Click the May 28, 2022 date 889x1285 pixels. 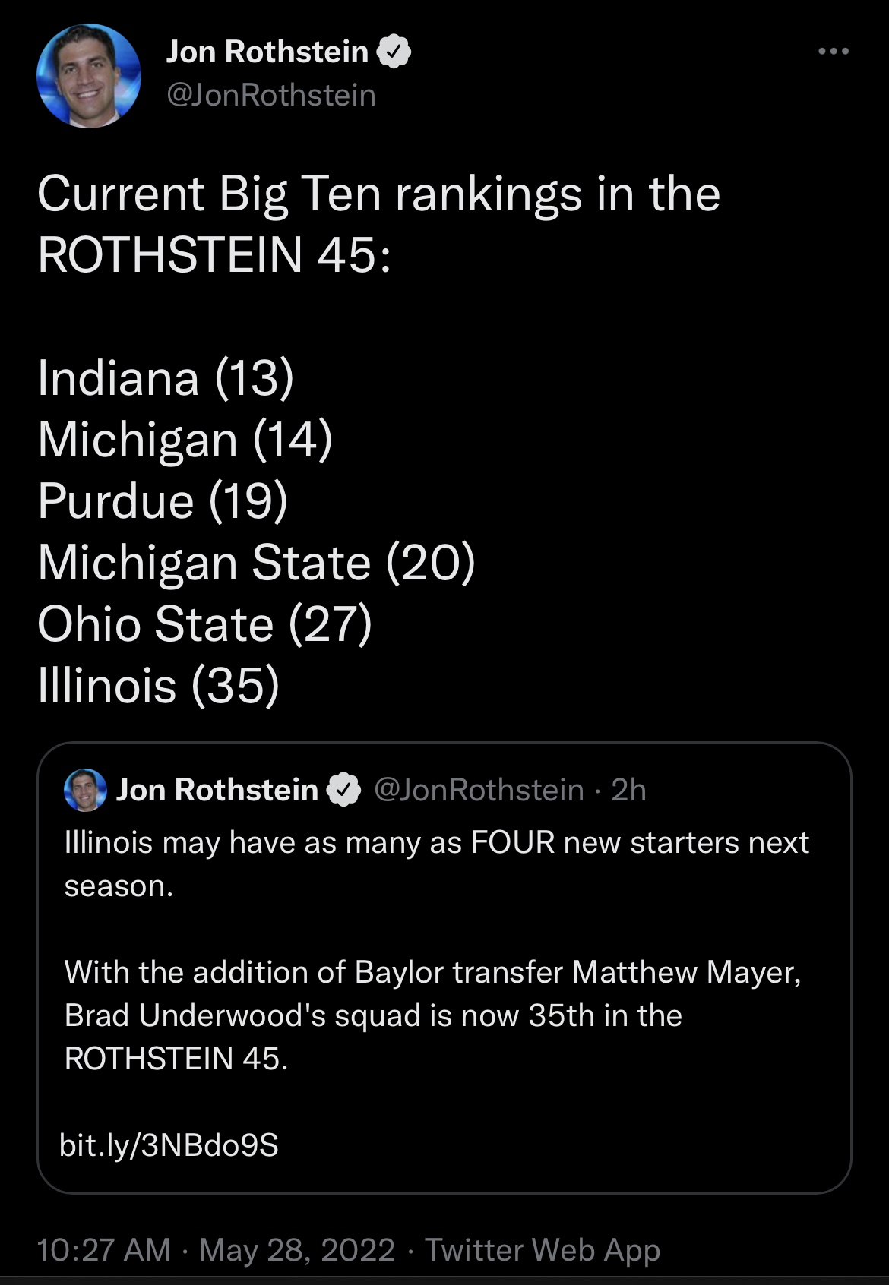point(297,1250)
